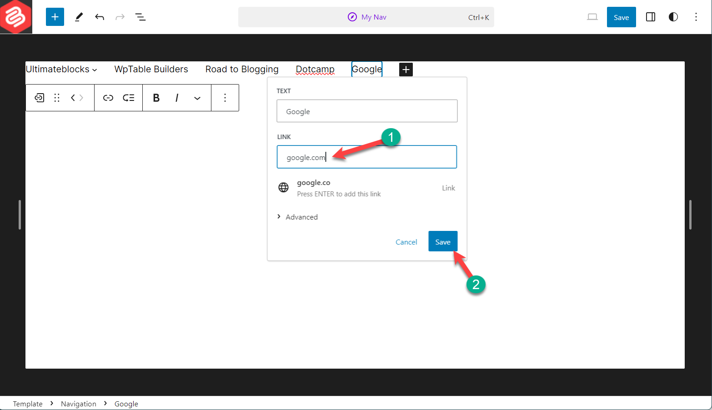
Task: Select the WpTable Builders nav item
Action: (151, 69)
